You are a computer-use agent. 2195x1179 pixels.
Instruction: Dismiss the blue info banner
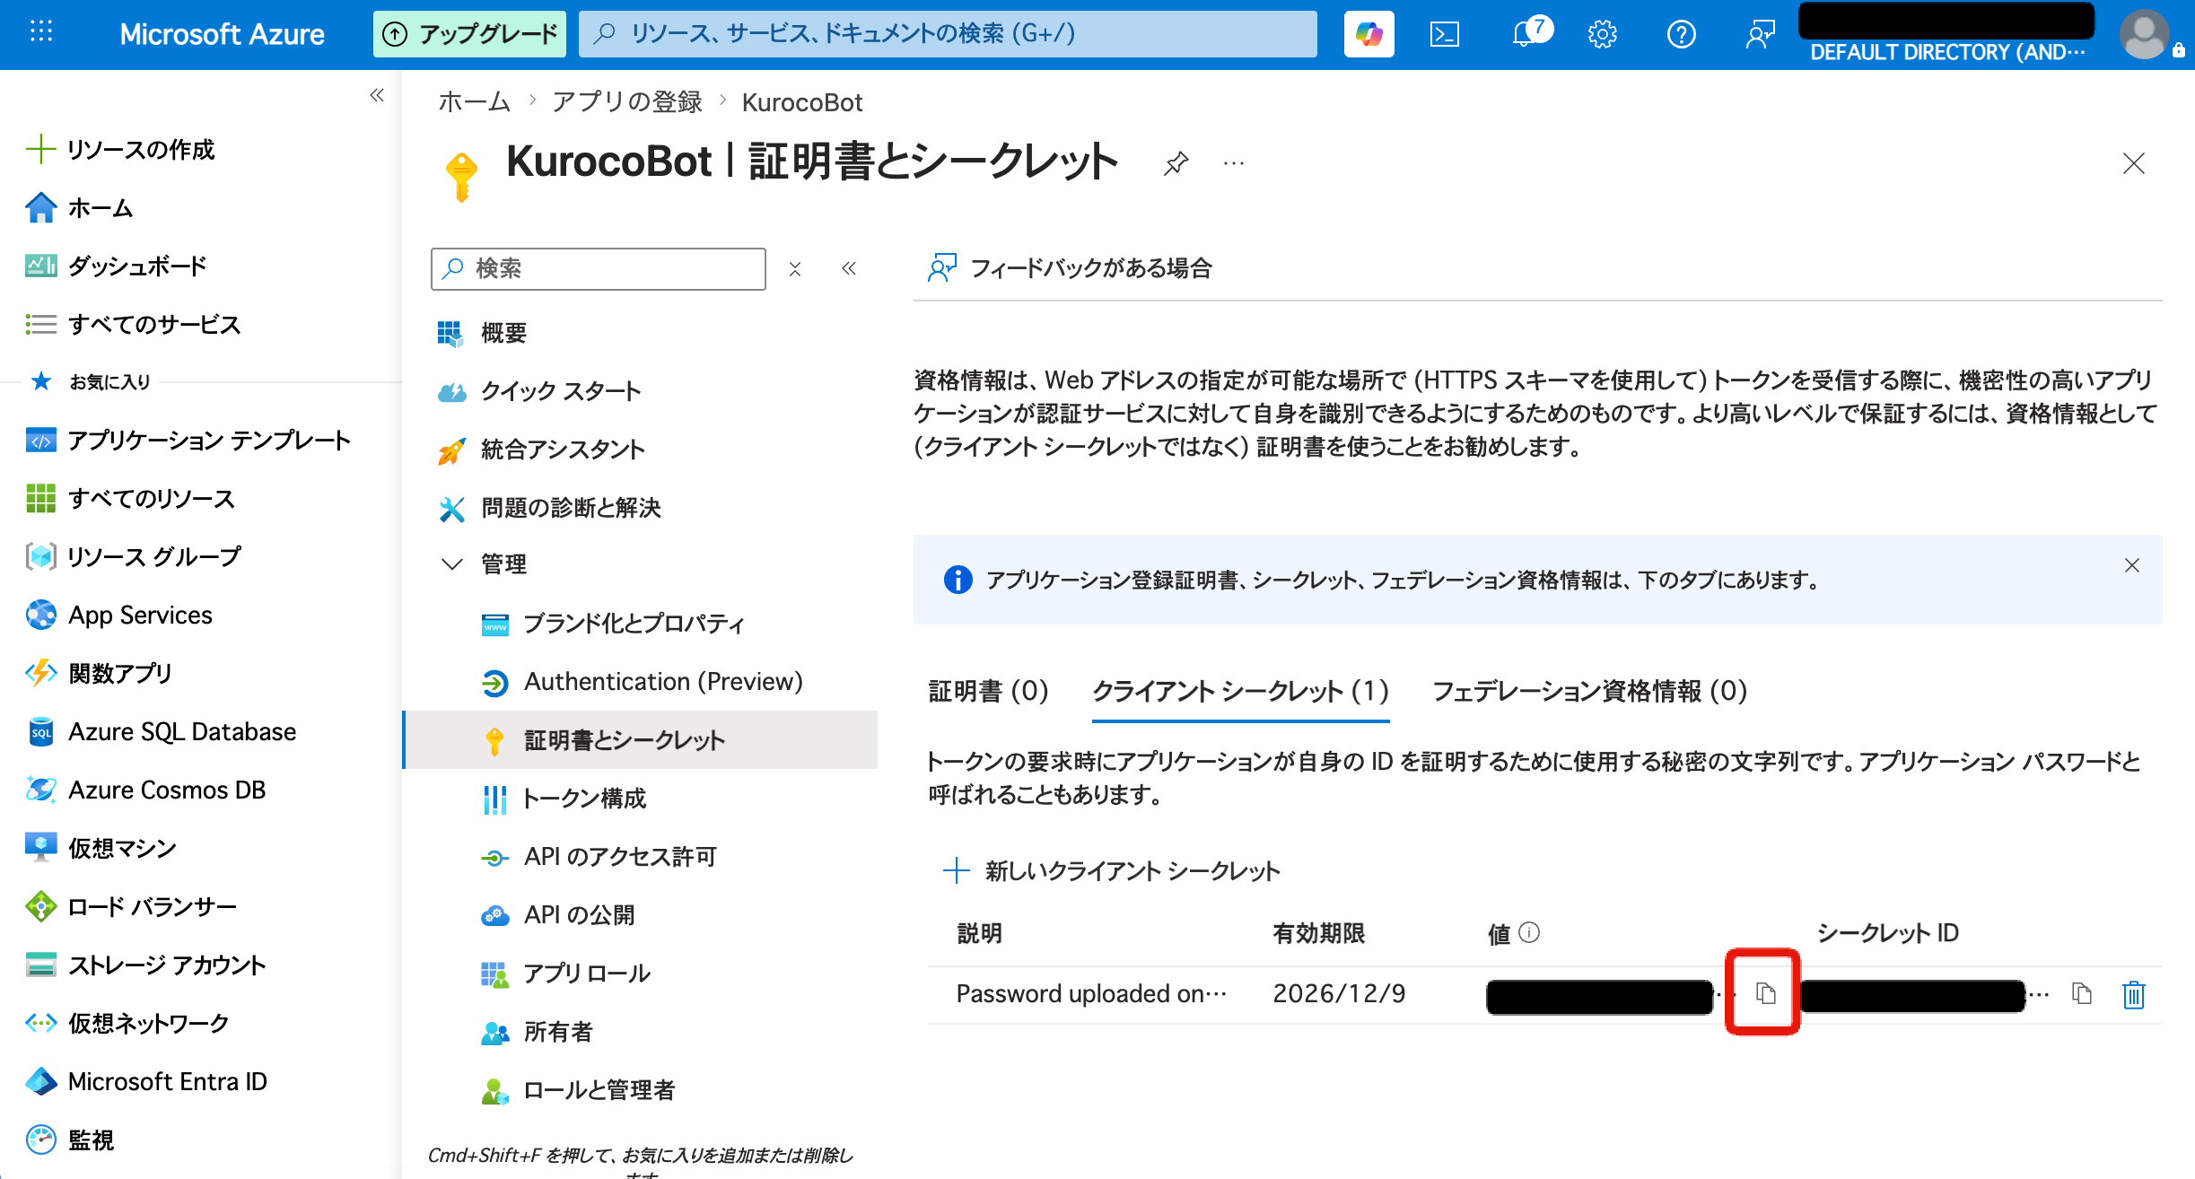[x=2132, y=565]
